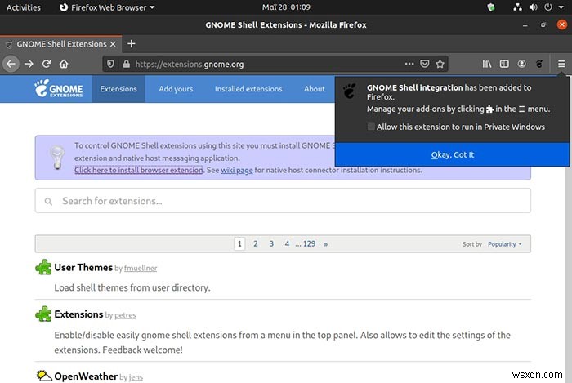This screenshot has height=383, width=572.
Task: Click the GNOME Extensions logo
Action: click(59, 88)
